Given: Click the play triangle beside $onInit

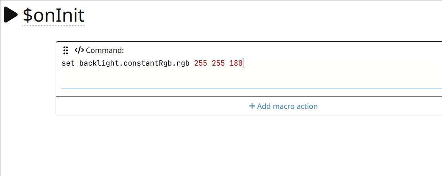Looking at the screenshot, I should (x=10, y=15).
